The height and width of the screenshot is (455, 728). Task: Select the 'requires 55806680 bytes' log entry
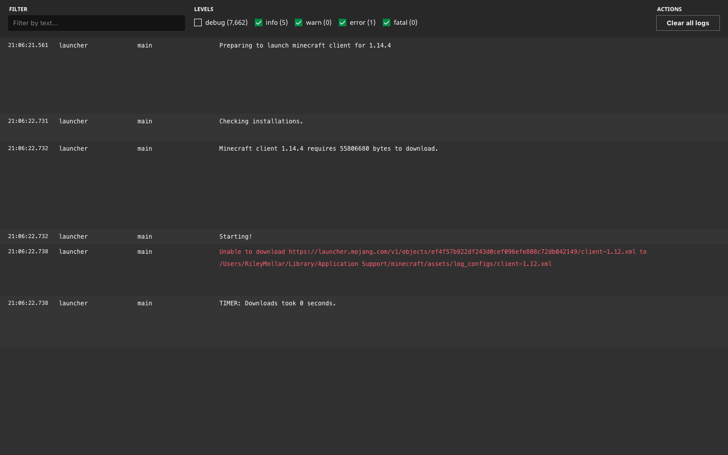pos(329,149)
